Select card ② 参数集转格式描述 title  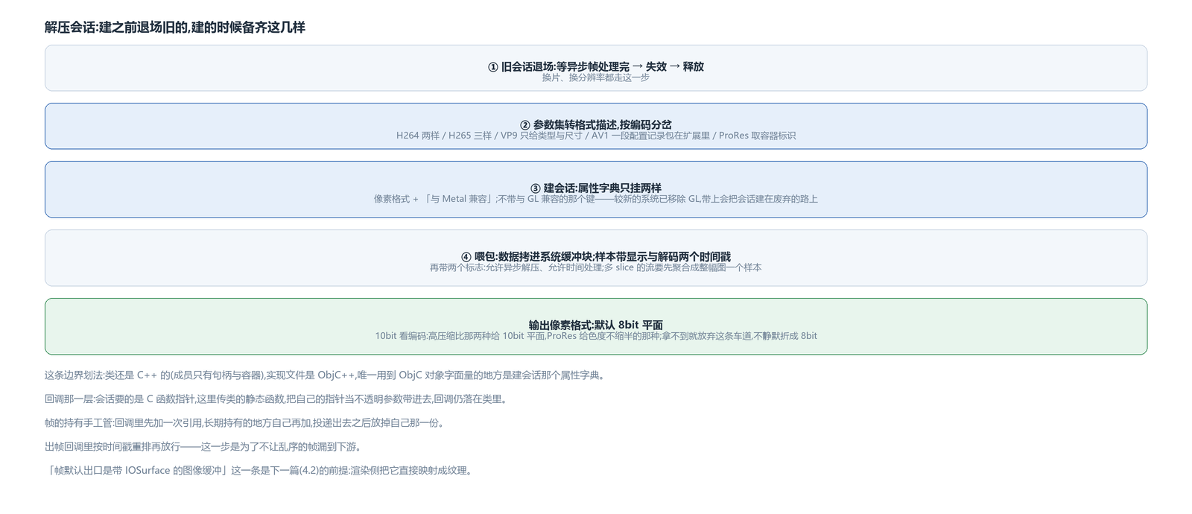pos(596,124)
